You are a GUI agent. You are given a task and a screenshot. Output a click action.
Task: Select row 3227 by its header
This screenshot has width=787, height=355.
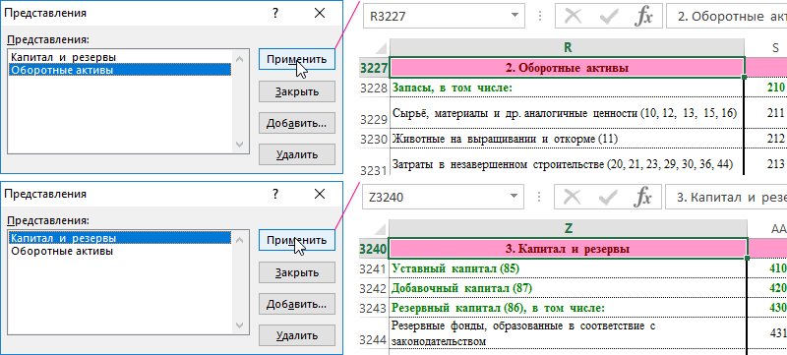(375, 68)
